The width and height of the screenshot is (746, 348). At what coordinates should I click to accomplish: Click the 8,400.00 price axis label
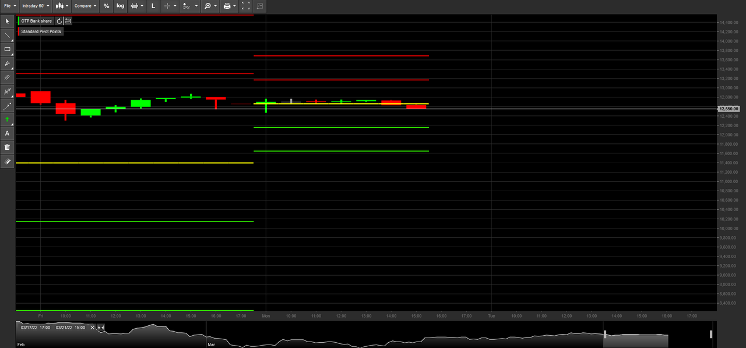(729, 303)
